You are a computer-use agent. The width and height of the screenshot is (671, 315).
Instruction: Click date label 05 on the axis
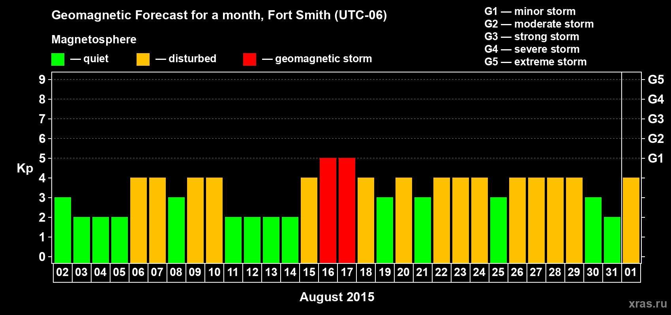pos(119,272)
